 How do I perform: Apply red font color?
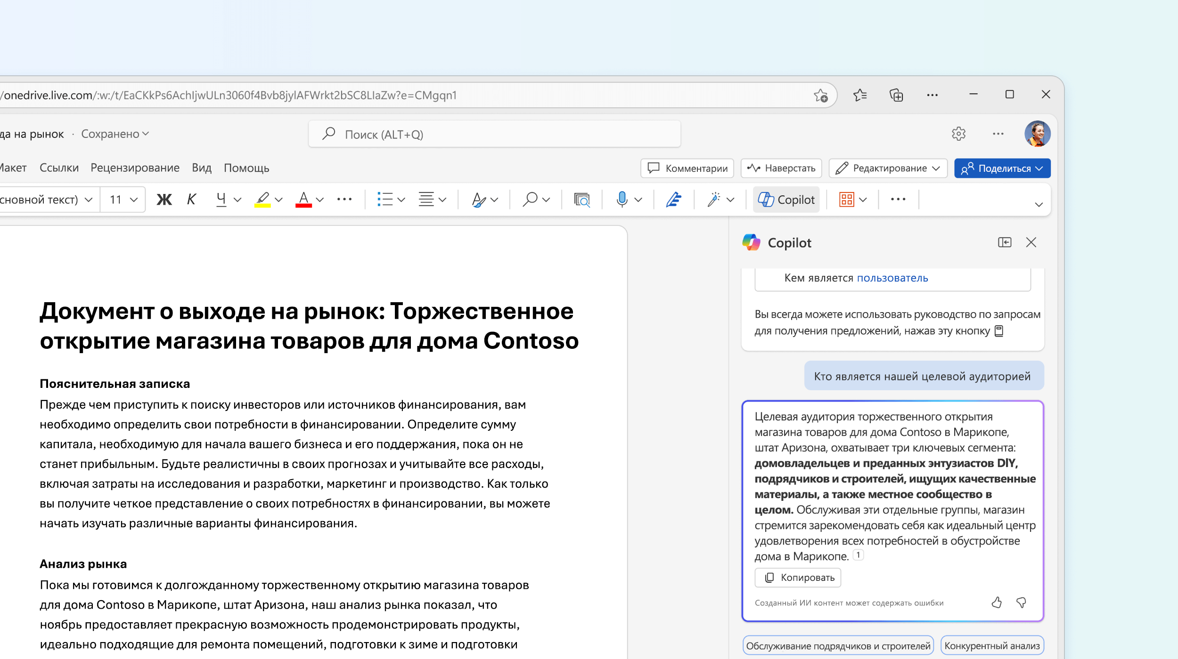(304, 200)
